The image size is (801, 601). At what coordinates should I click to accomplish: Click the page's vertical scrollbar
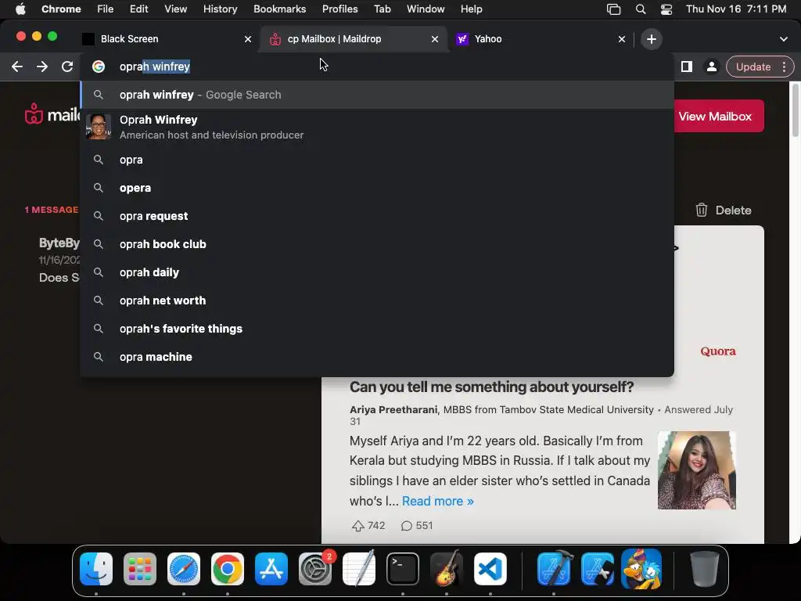pyautogui.click(x=795, y=110)
